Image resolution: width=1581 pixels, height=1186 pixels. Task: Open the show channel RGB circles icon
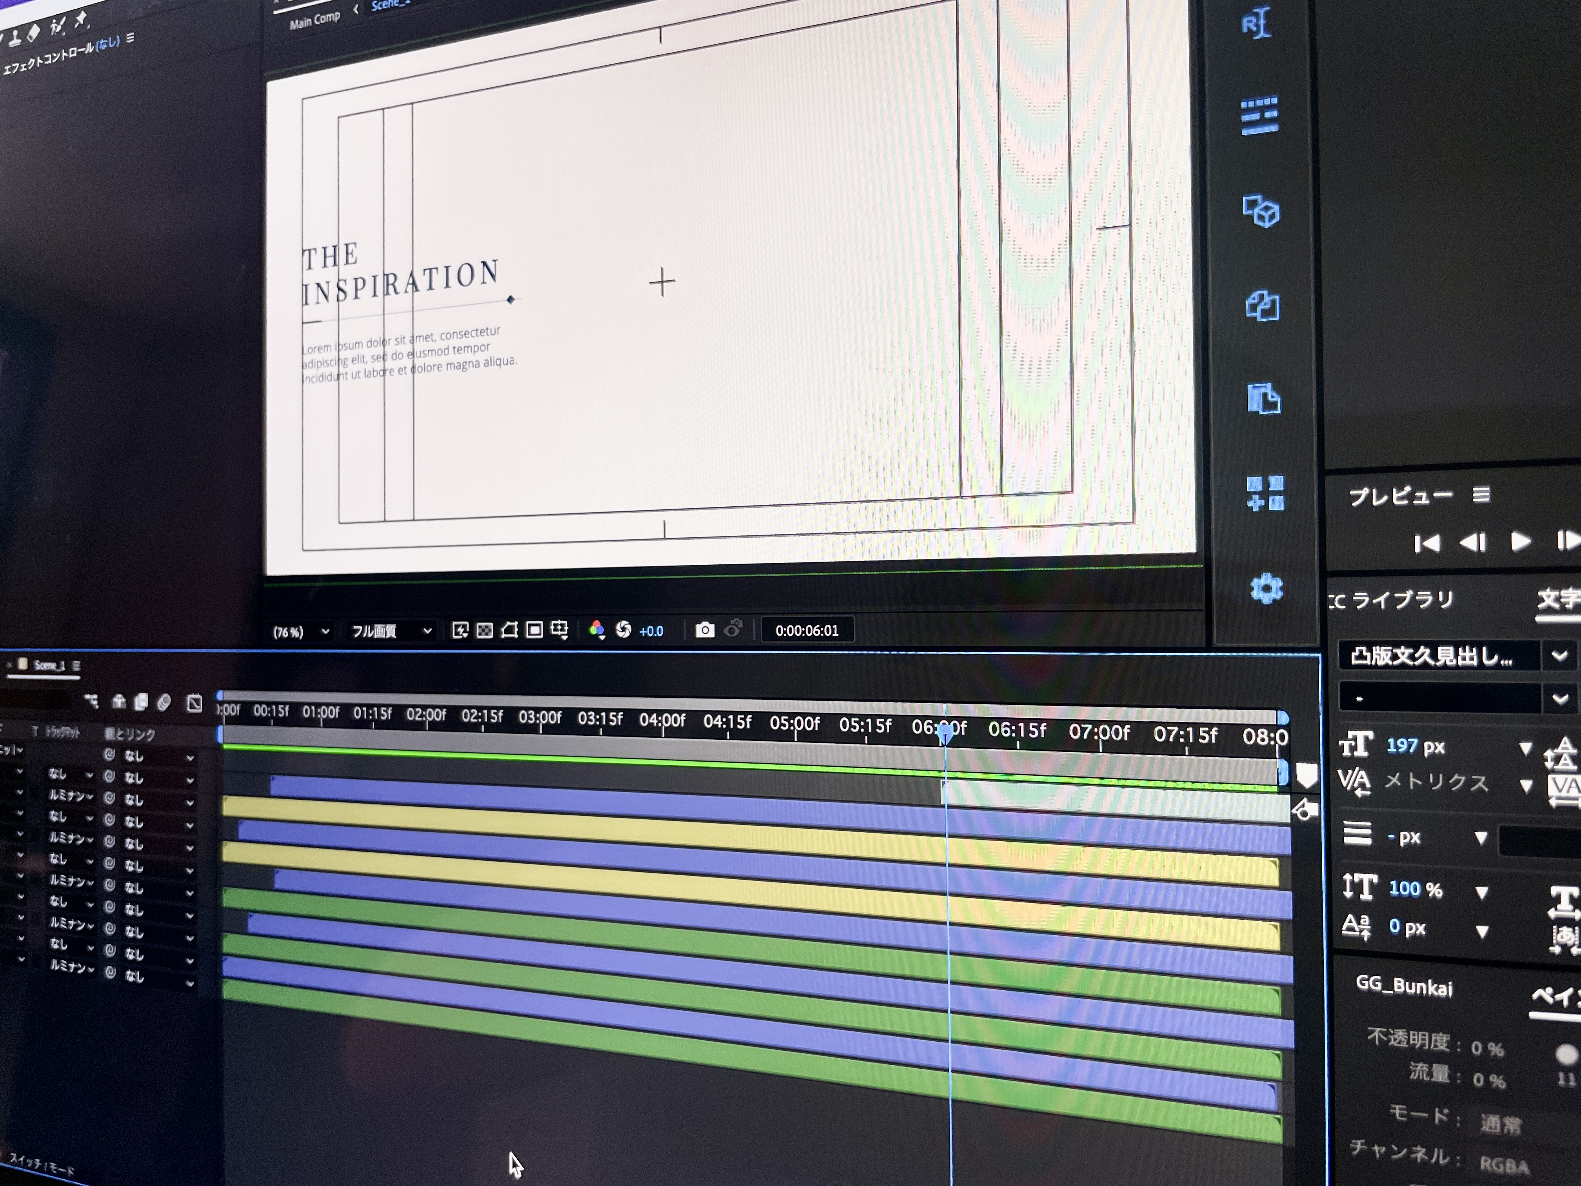[596, 630]
